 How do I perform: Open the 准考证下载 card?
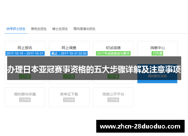tap(69, 97)
